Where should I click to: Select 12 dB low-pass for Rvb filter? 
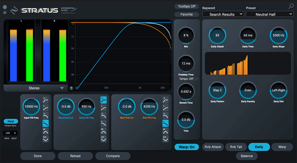(x=165, y=115)
